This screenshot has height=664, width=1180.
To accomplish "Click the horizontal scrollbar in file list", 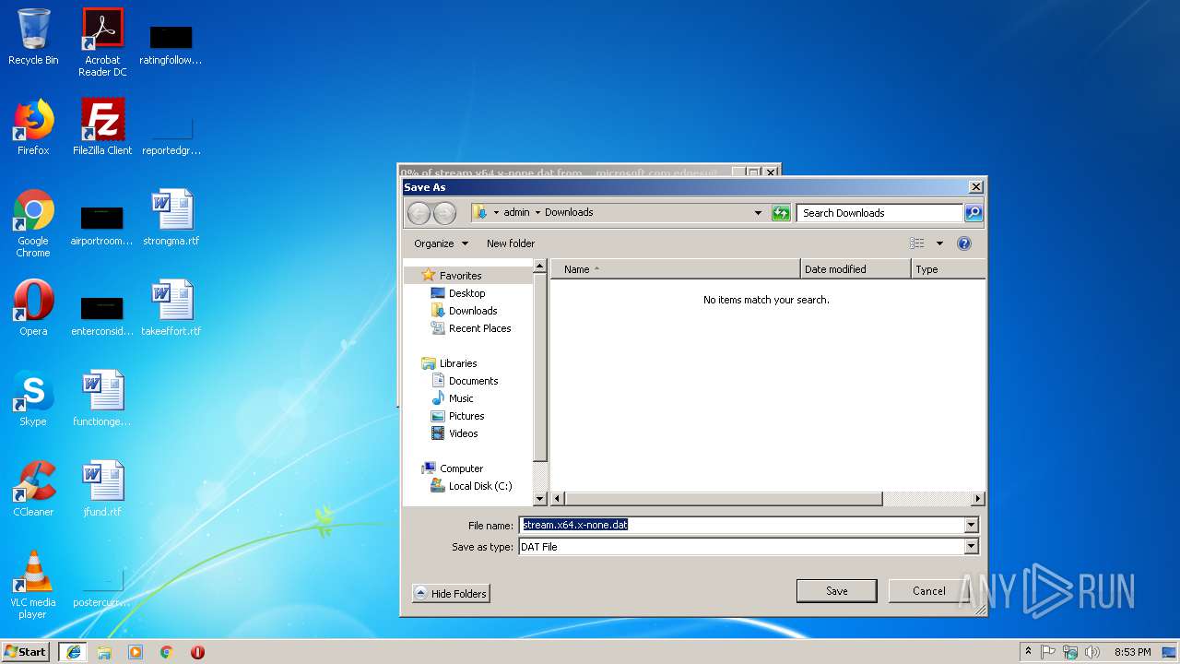I will [723, 499].
